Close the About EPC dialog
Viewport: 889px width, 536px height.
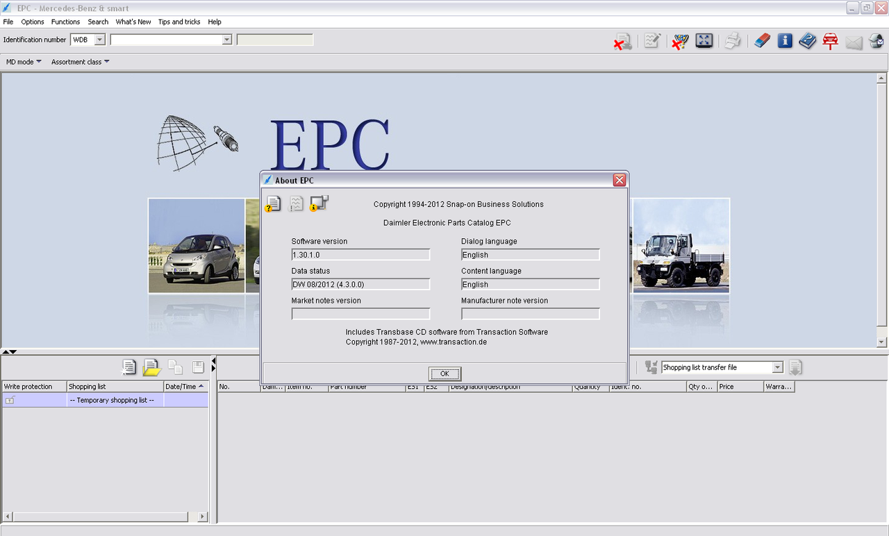[620, 180]
